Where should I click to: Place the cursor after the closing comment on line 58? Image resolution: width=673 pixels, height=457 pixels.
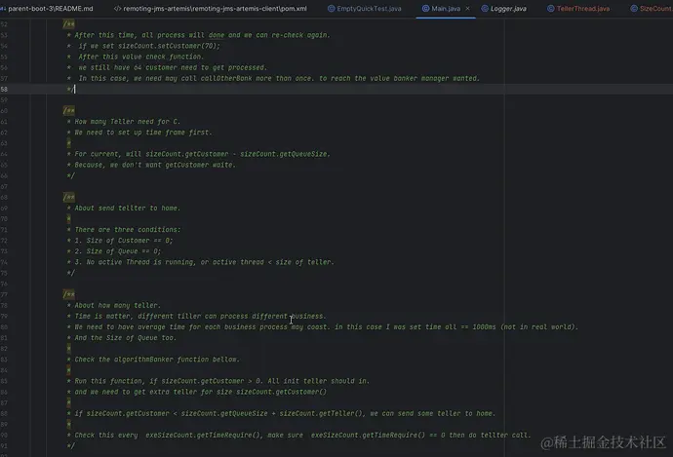pyautogui.click(x=76, y=90)
